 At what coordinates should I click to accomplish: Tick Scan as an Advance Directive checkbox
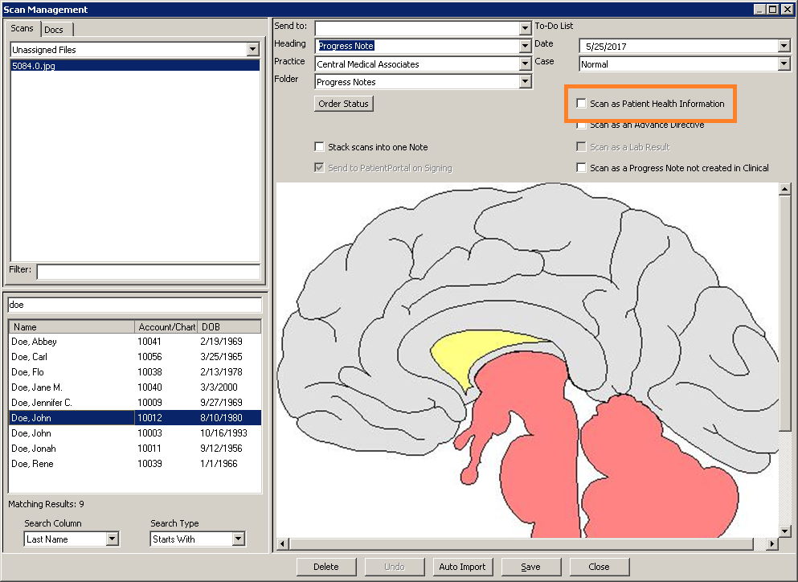pyautogui.click(x=582, y=125)
